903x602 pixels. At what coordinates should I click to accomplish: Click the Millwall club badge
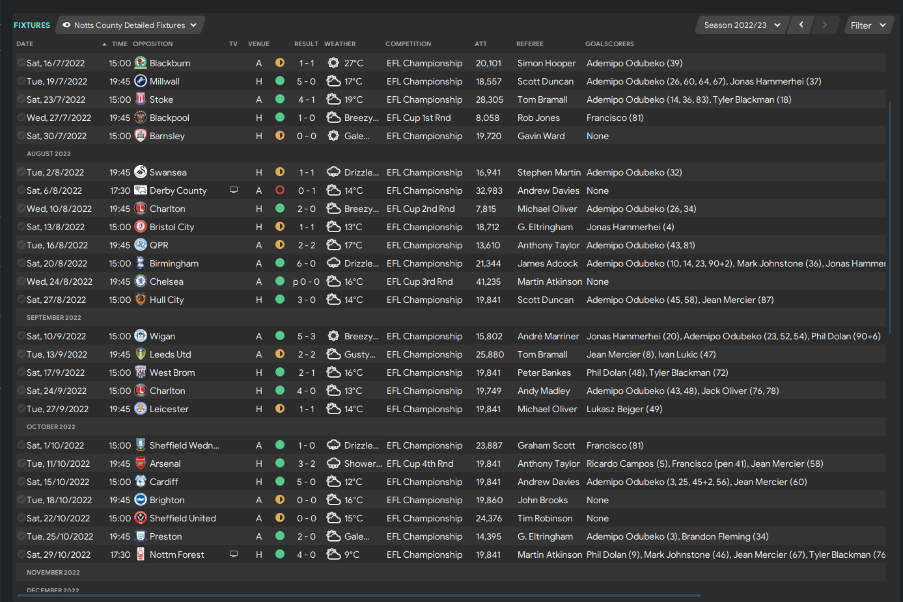point(140,81)
